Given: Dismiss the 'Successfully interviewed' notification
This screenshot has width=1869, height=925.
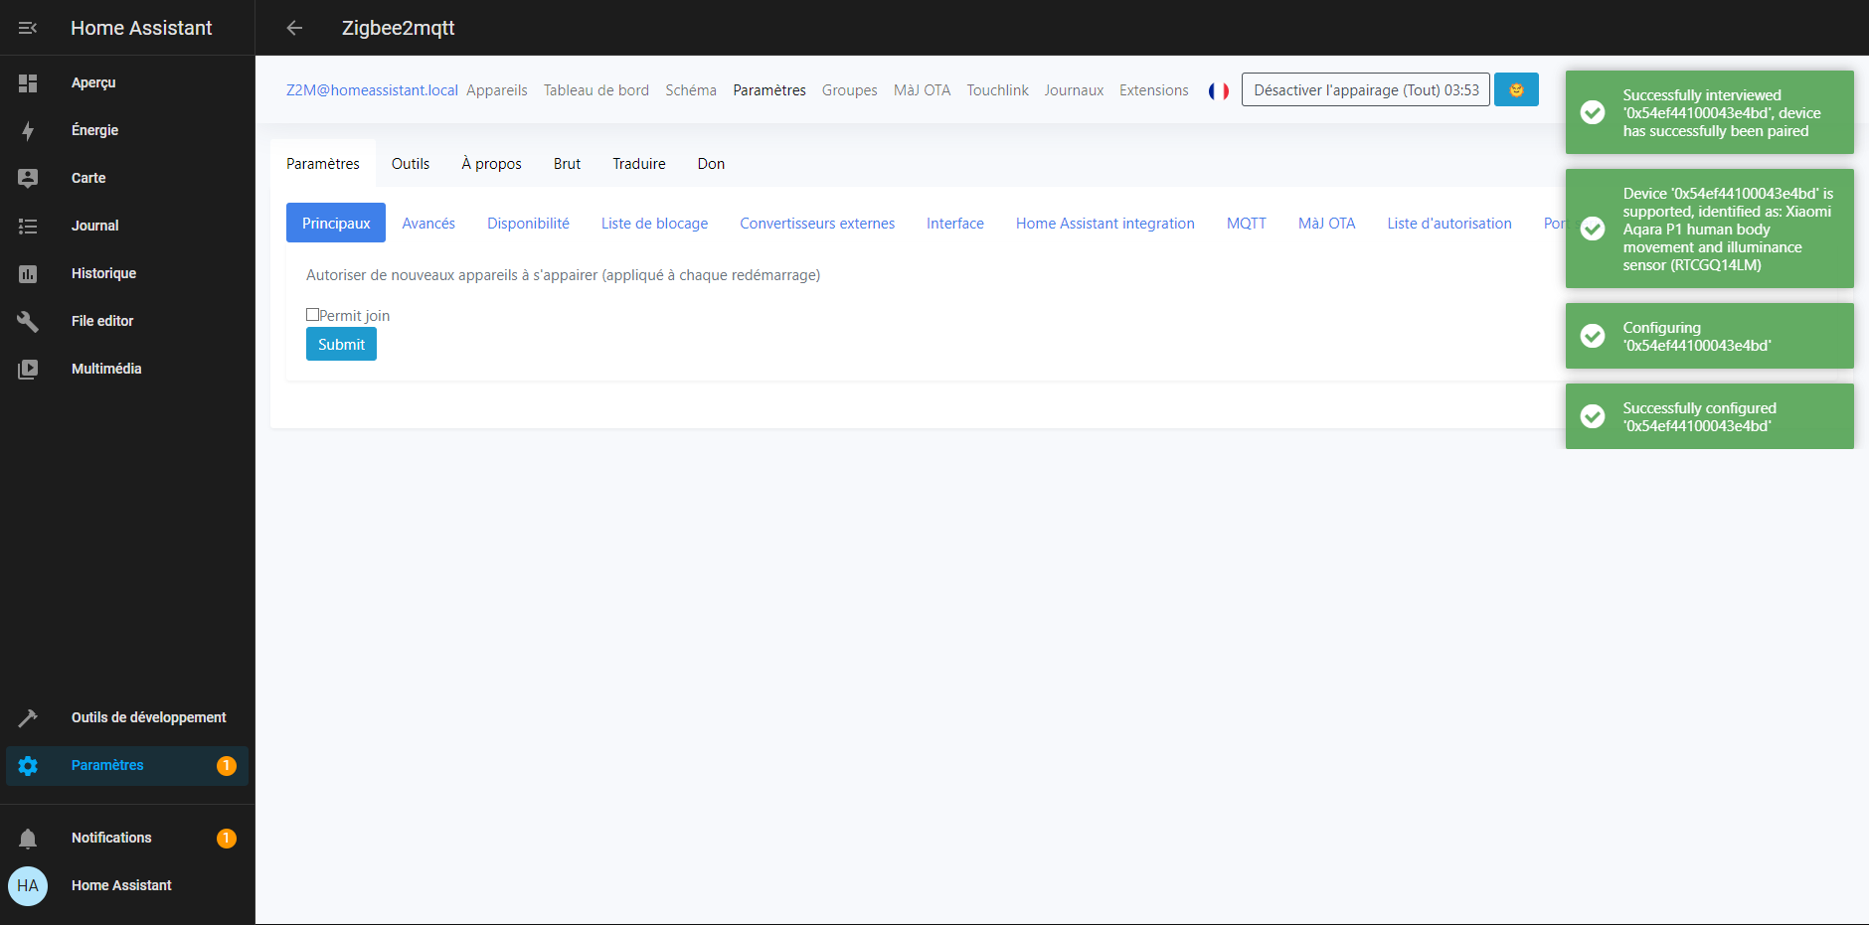Looking at the screenshot, I should (1710, 112).
